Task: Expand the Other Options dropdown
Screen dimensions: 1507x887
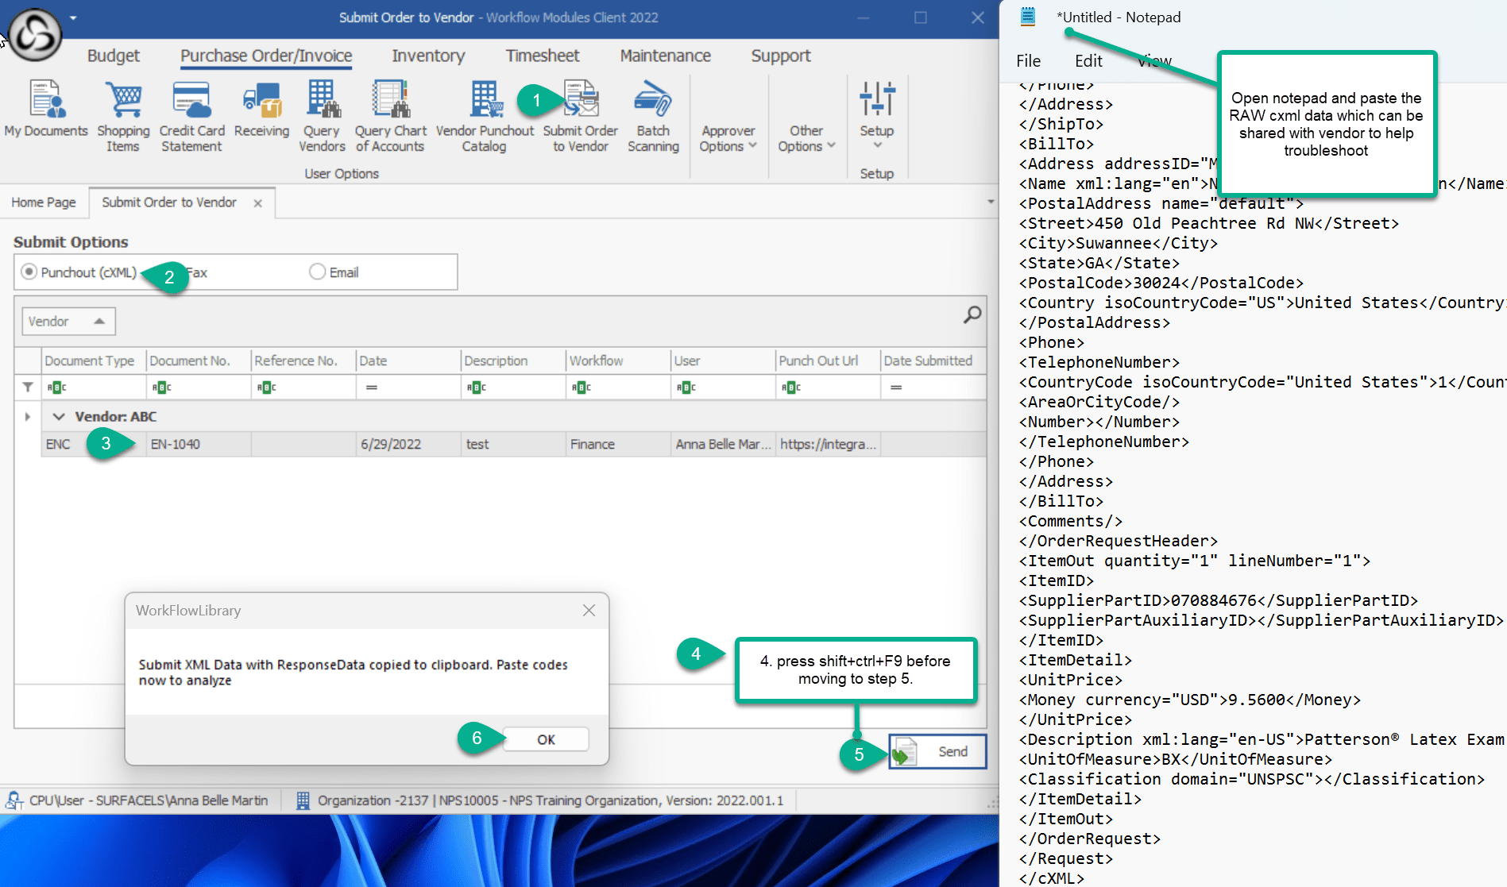Action: [x=806, y=138]
